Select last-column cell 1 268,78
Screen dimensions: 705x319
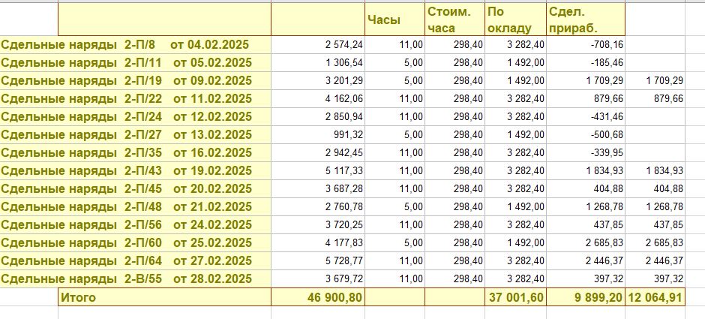click(655, 207)
